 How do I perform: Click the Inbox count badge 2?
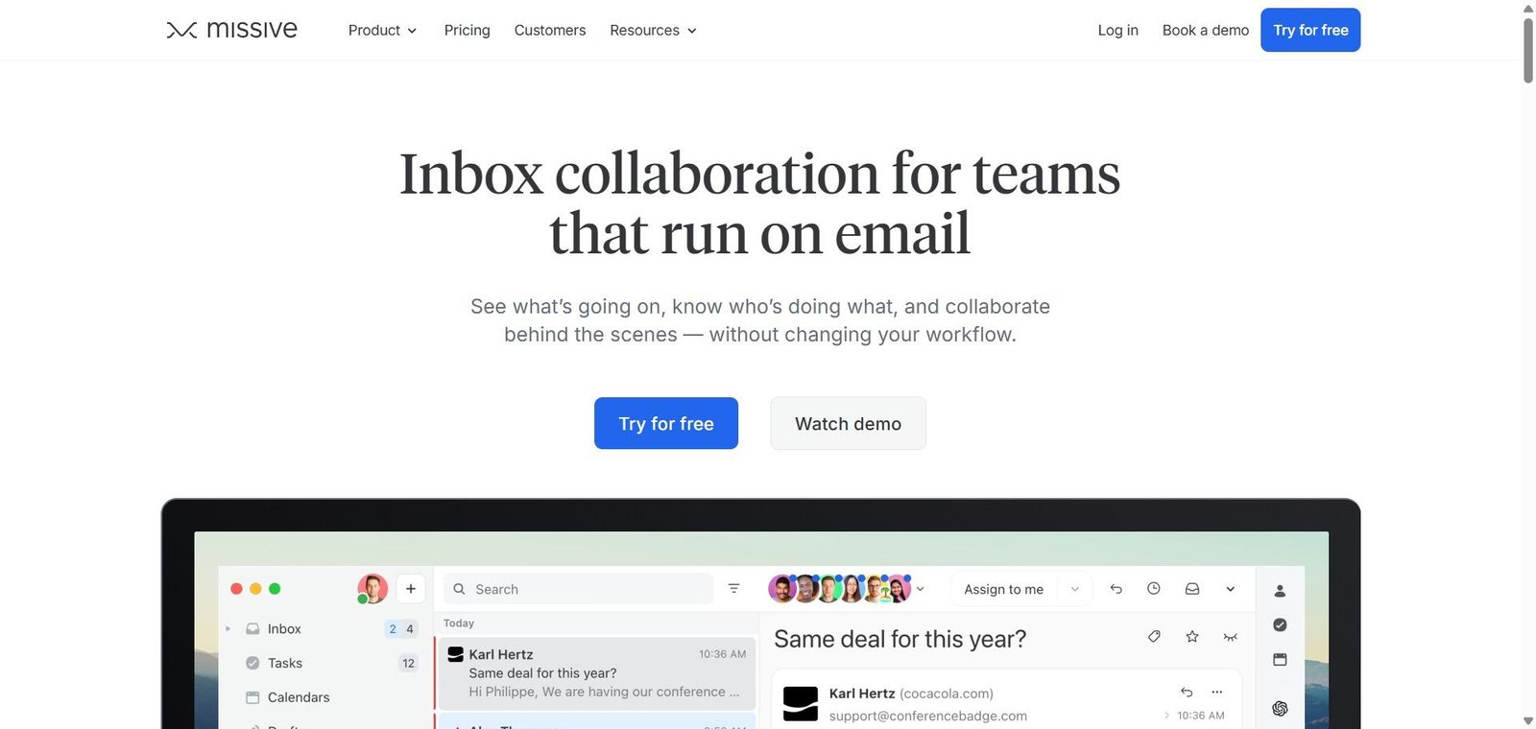393,629
